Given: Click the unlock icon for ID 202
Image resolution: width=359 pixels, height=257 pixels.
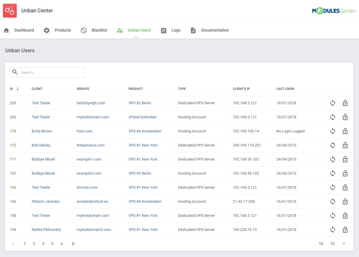Looking at the screenshot, I should click(x=345, y=117).
